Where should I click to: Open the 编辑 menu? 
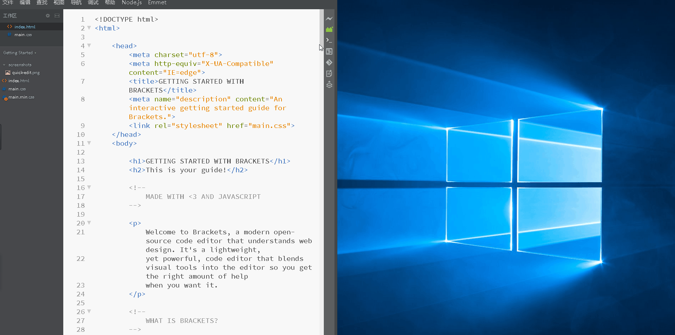25,2
